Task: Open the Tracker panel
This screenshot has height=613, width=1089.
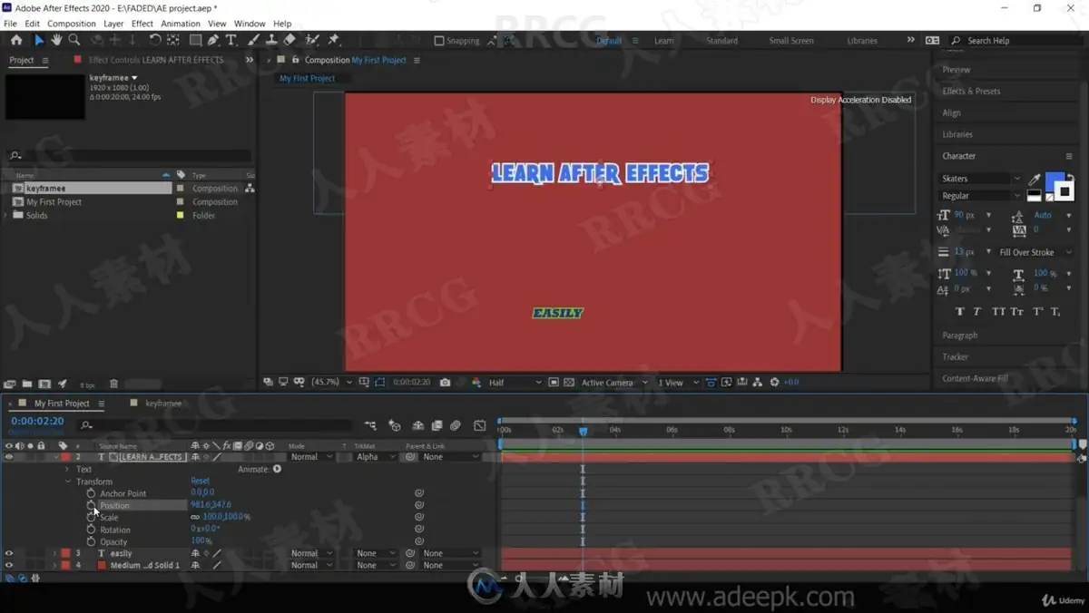Action: 956,356
